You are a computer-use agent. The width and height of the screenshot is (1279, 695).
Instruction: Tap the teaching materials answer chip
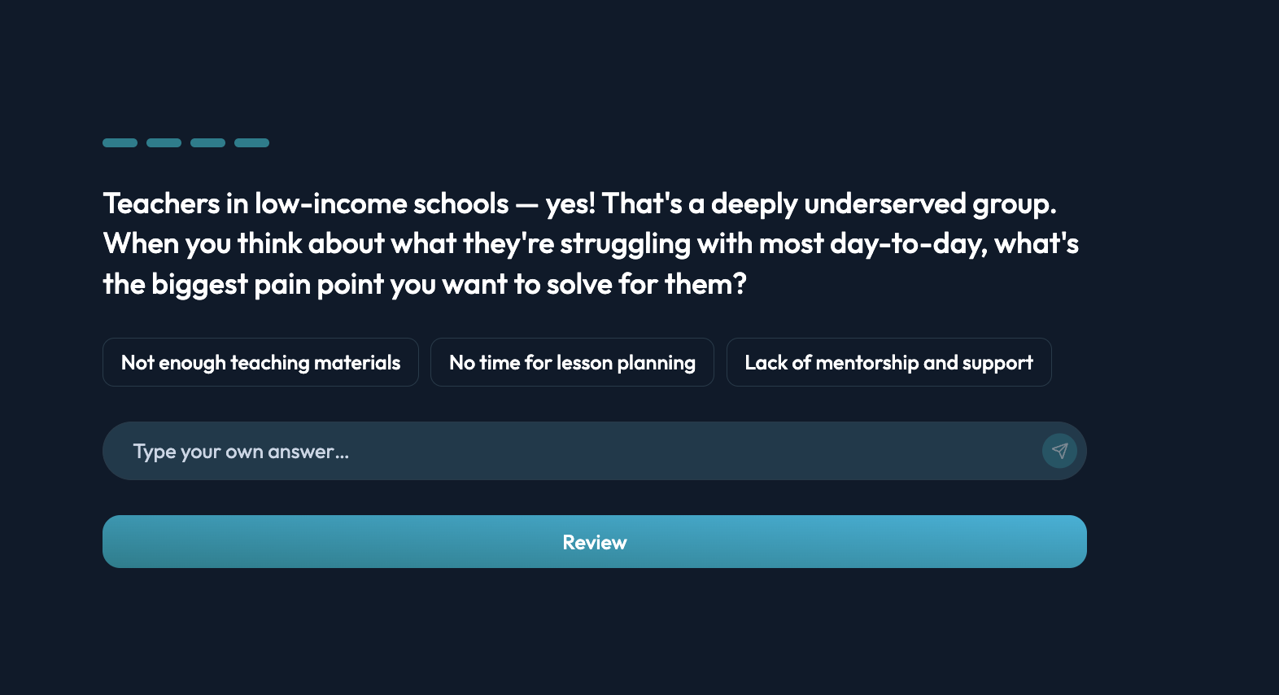(260, 362)
